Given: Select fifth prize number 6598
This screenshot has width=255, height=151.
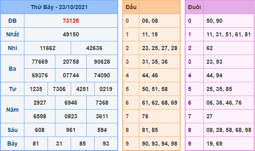Looking at the screenshot, I should click(x=40, y=117).
